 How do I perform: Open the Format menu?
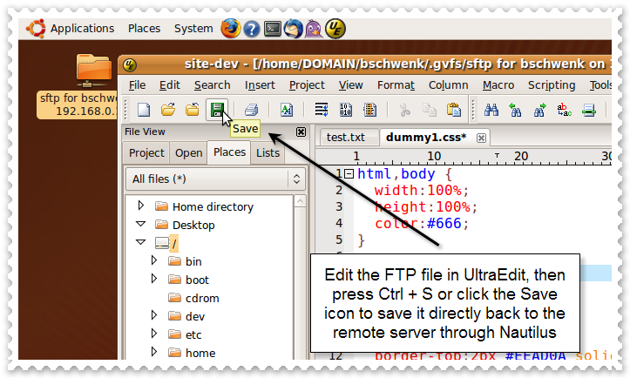click(x=396, y=85)
